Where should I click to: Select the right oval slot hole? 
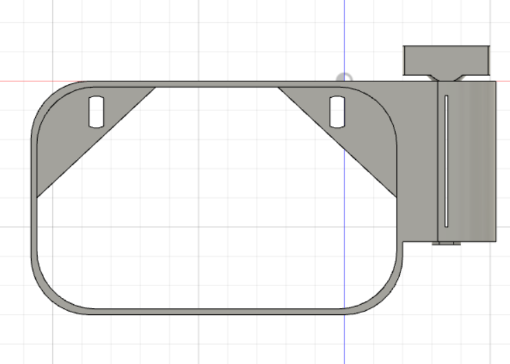coord(337,112)
